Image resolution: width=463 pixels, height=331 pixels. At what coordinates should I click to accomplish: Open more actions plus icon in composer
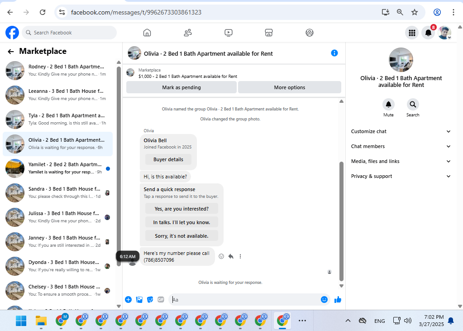point(128,300)
